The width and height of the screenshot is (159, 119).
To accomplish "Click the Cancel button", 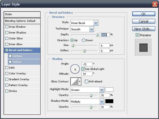I will point(144,21).
